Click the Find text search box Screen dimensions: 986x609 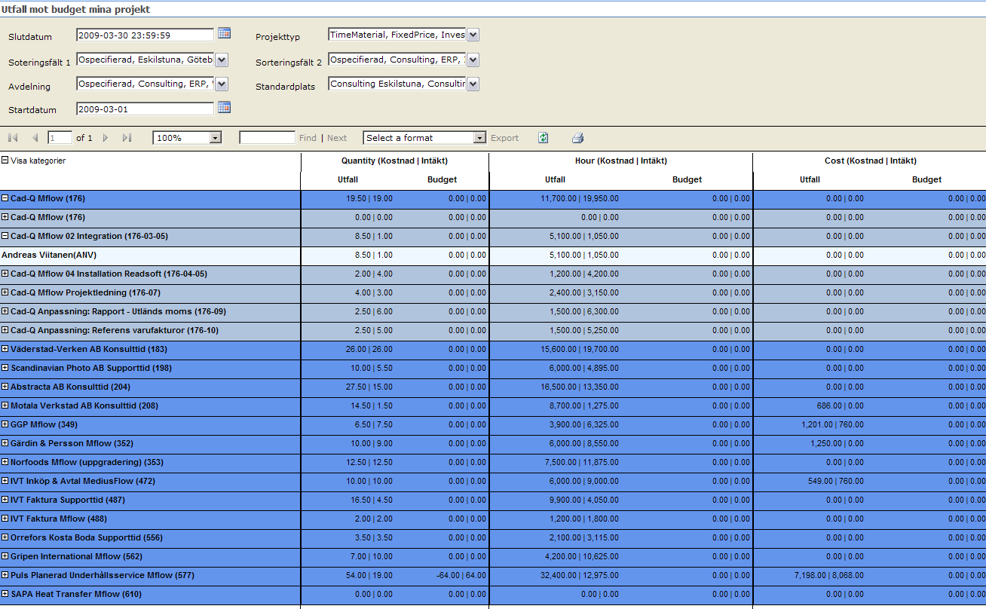click(267, 138)
